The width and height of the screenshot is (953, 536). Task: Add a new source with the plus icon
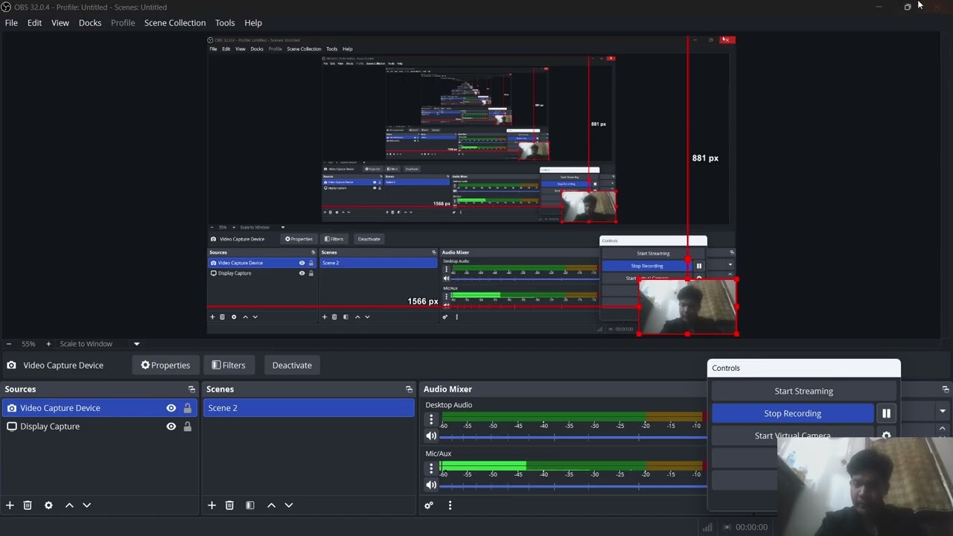pyautogui.click(x=10, y=505)
